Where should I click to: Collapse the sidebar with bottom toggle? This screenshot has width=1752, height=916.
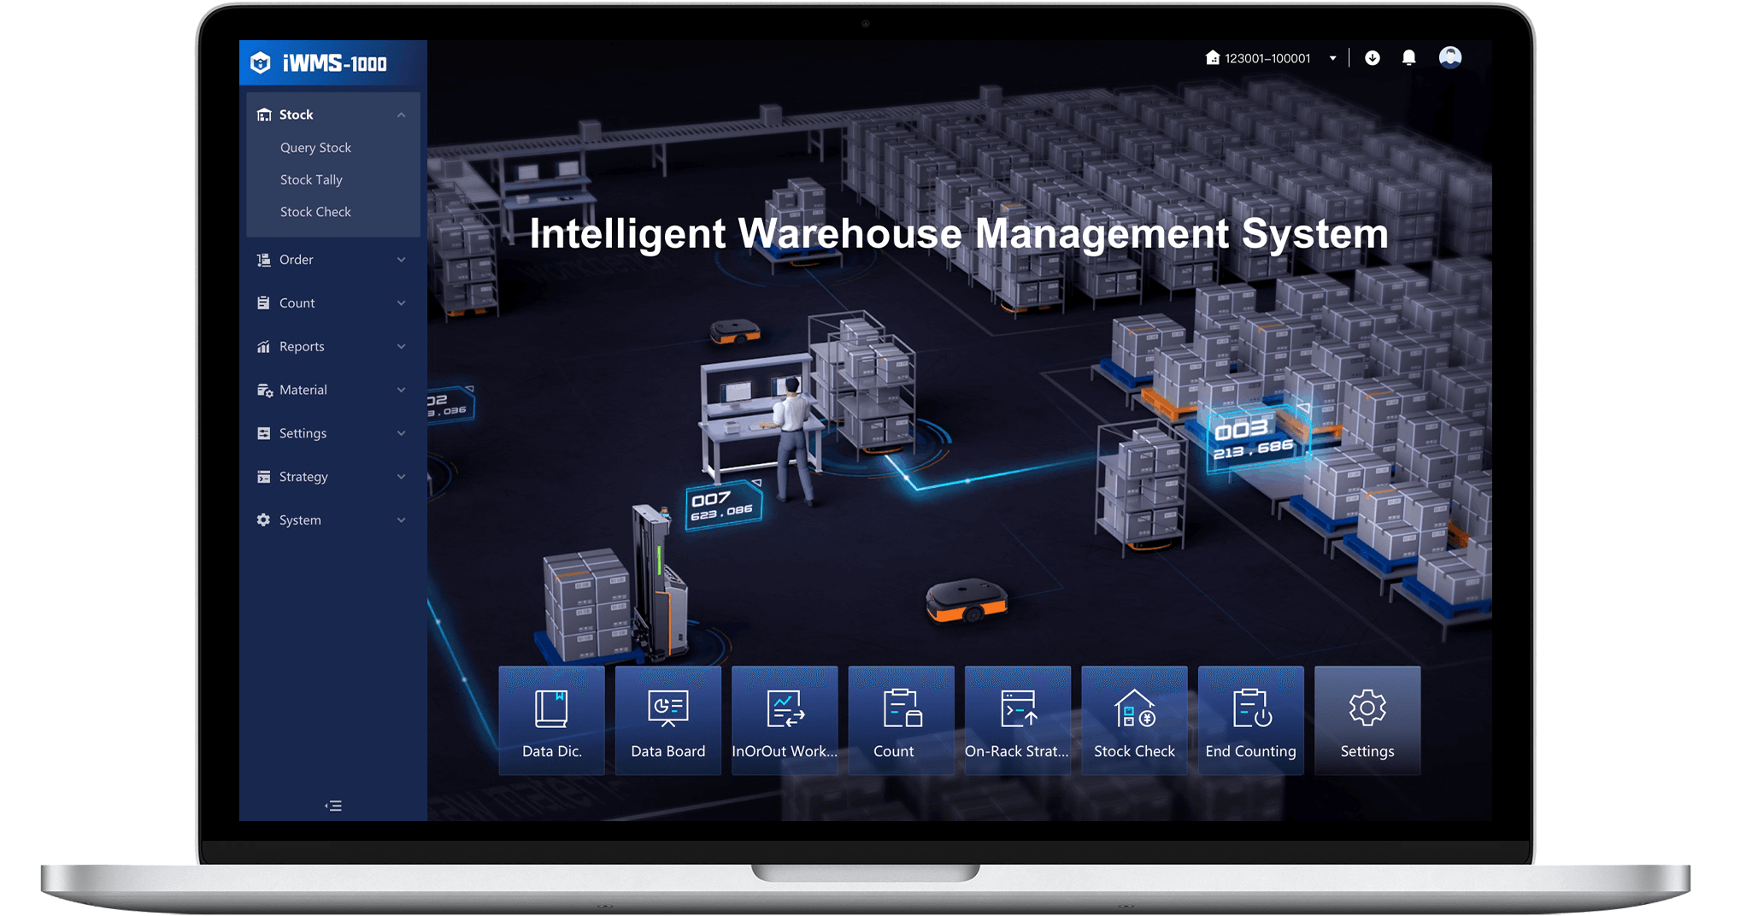tap(333, 806)
